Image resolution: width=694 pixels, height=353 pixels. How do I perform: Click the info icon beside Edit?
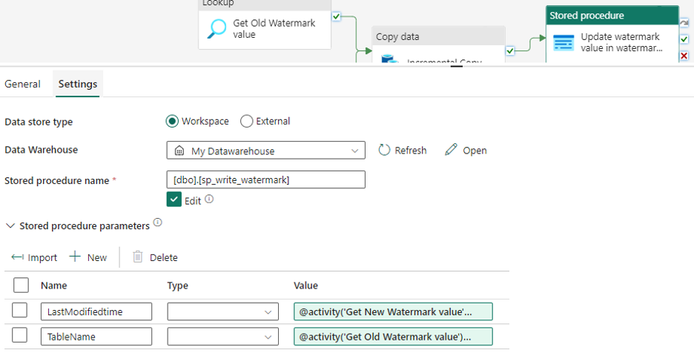click(209, 199)
